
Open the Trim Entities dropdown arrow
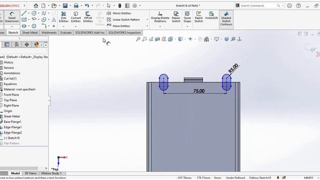pos(63,26)
